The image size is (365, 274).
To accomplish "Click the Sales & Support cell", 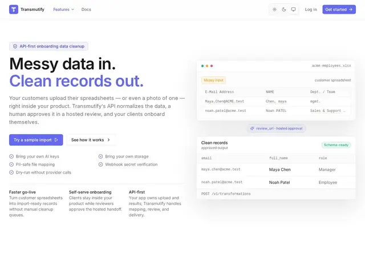I will [x=327, y=111].
